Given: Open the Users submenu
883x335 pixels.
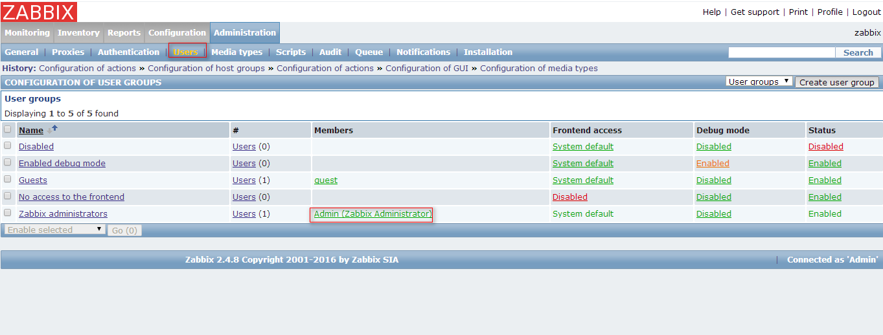Looking at the screenshot, I should [x=185, y=52].
